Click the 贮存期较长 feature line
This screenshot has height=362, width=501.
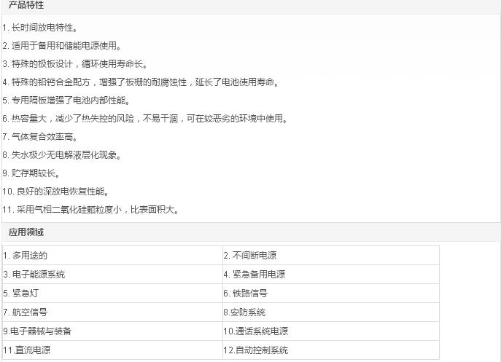(x=31, y=173)
